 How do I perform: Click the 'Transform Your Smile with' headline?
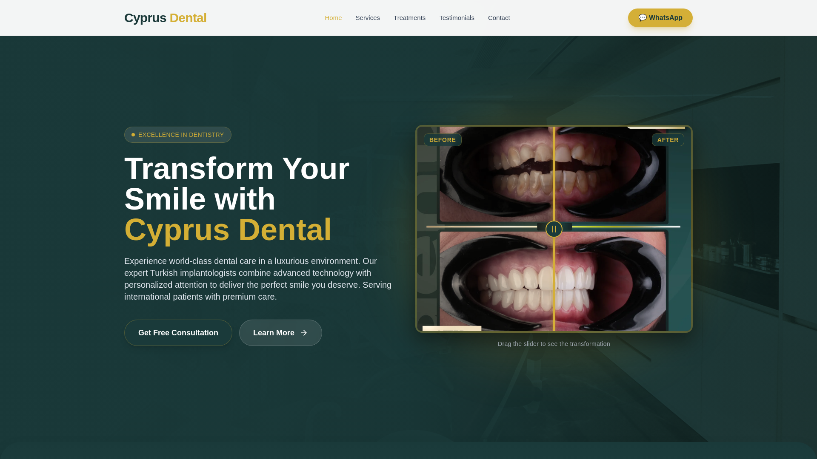point(237,184)
